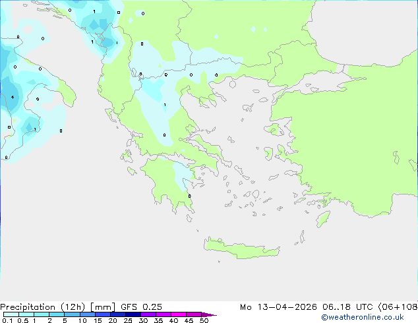Select the 0.1–0.5 mm legend color swatch

(11, 314)
